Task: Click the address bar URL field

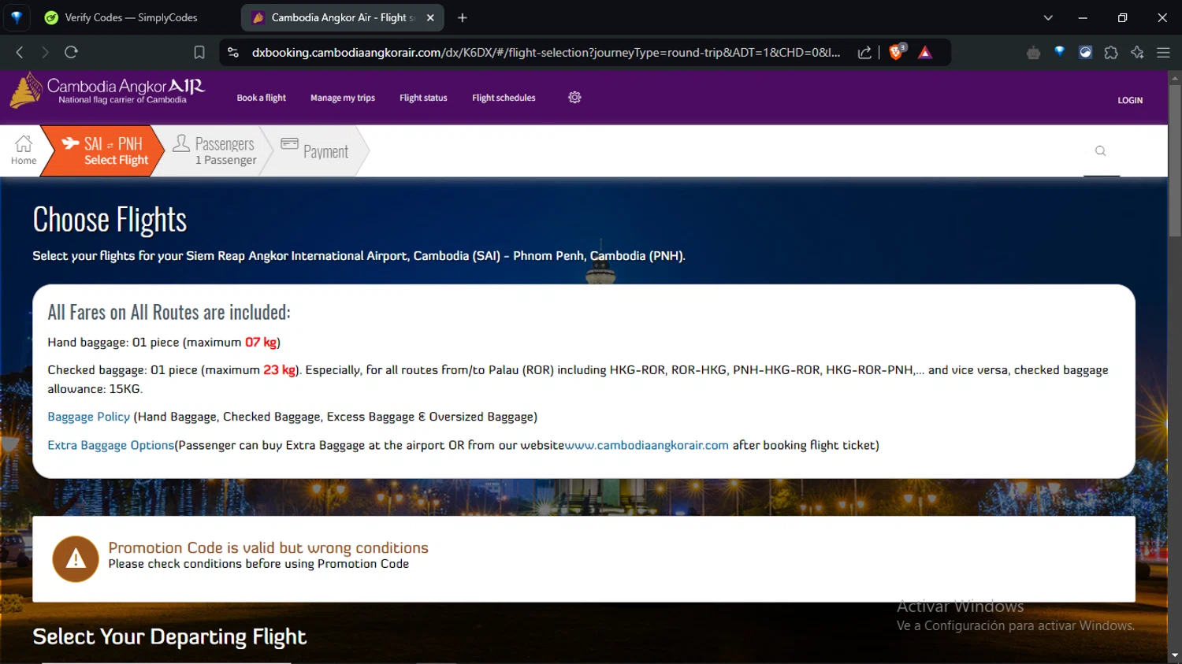Action: [545, 52]
